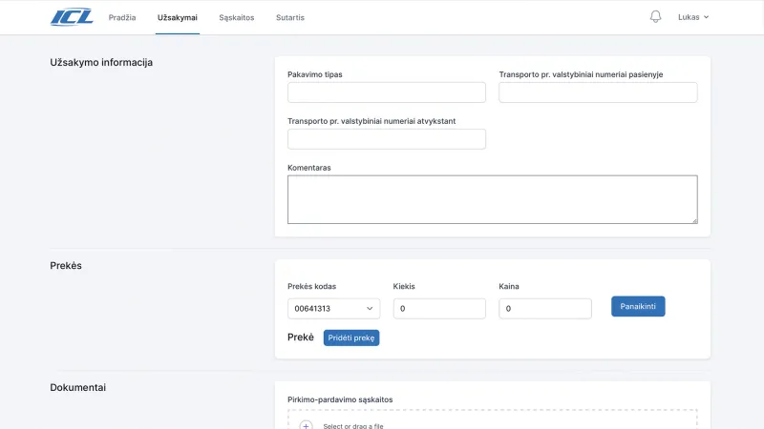This screenshot has width=764, height=429.
Task: Focus the Pakavimo tipas field
Action: [387, 92]
